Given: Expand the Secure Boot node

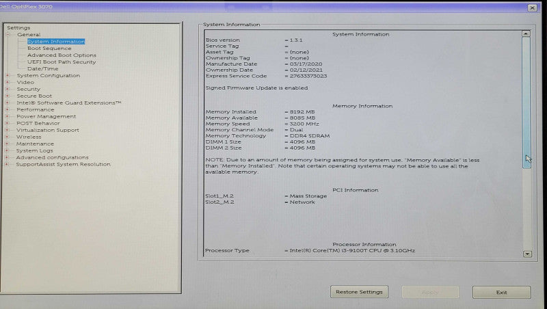Looking at the screenshot, I should 8,96.
